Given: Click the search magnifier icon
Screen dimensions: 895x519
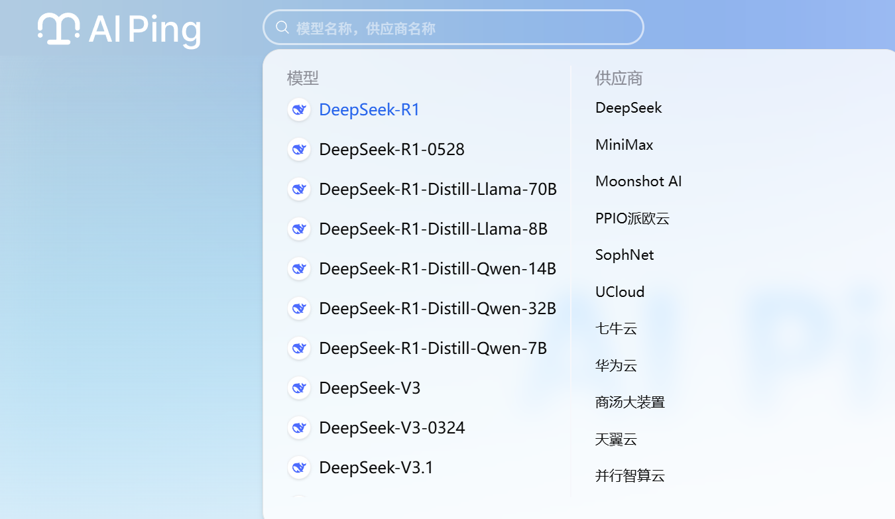Looking at the screenshot, I should [282, 27].
